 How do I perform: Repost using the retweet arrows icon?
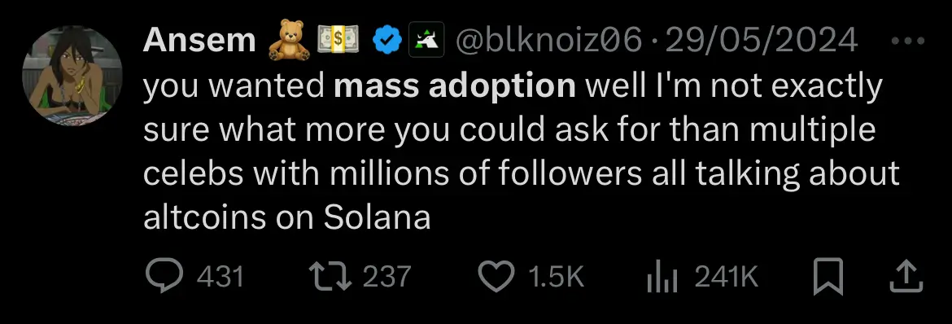pyautogui.click(x=331, y=275)
